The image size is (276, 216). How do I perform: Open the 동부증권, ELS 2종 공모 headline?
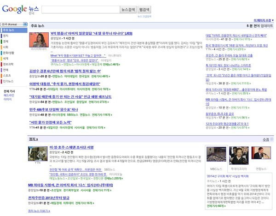[220, 114]
